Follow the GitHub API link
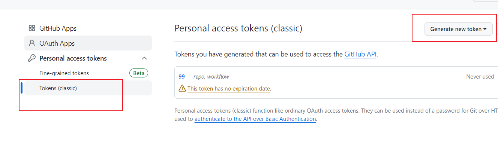The image size is (498, 159). (360, 54)
